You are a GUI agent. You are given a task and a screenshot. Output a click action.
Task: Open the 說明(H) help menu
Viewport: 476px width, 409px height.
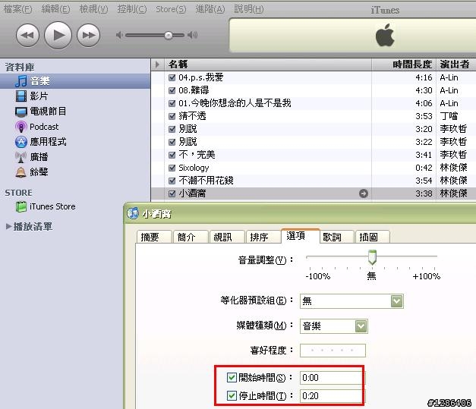tap(248, 9)
